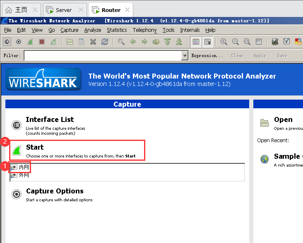Reload this capture file toolbar icon

click(x=105, y=42)
